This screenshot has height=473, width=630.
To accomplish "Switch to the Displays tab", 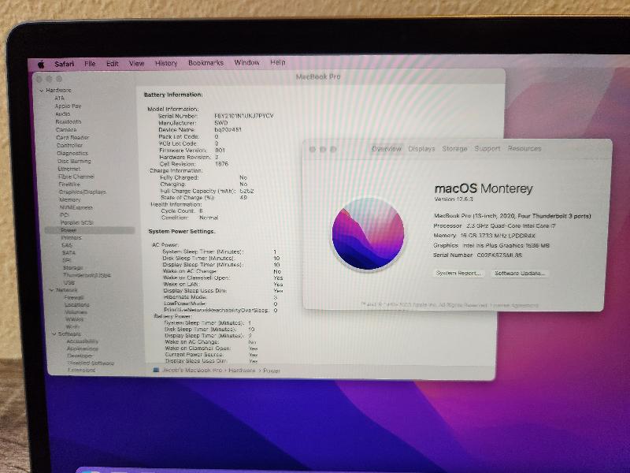I will coord(421,149).
